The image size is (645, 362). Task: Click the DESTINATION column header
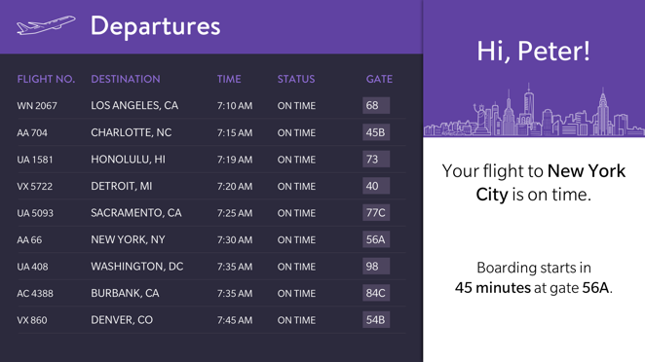pyautogui.click(x=126, y=79)
